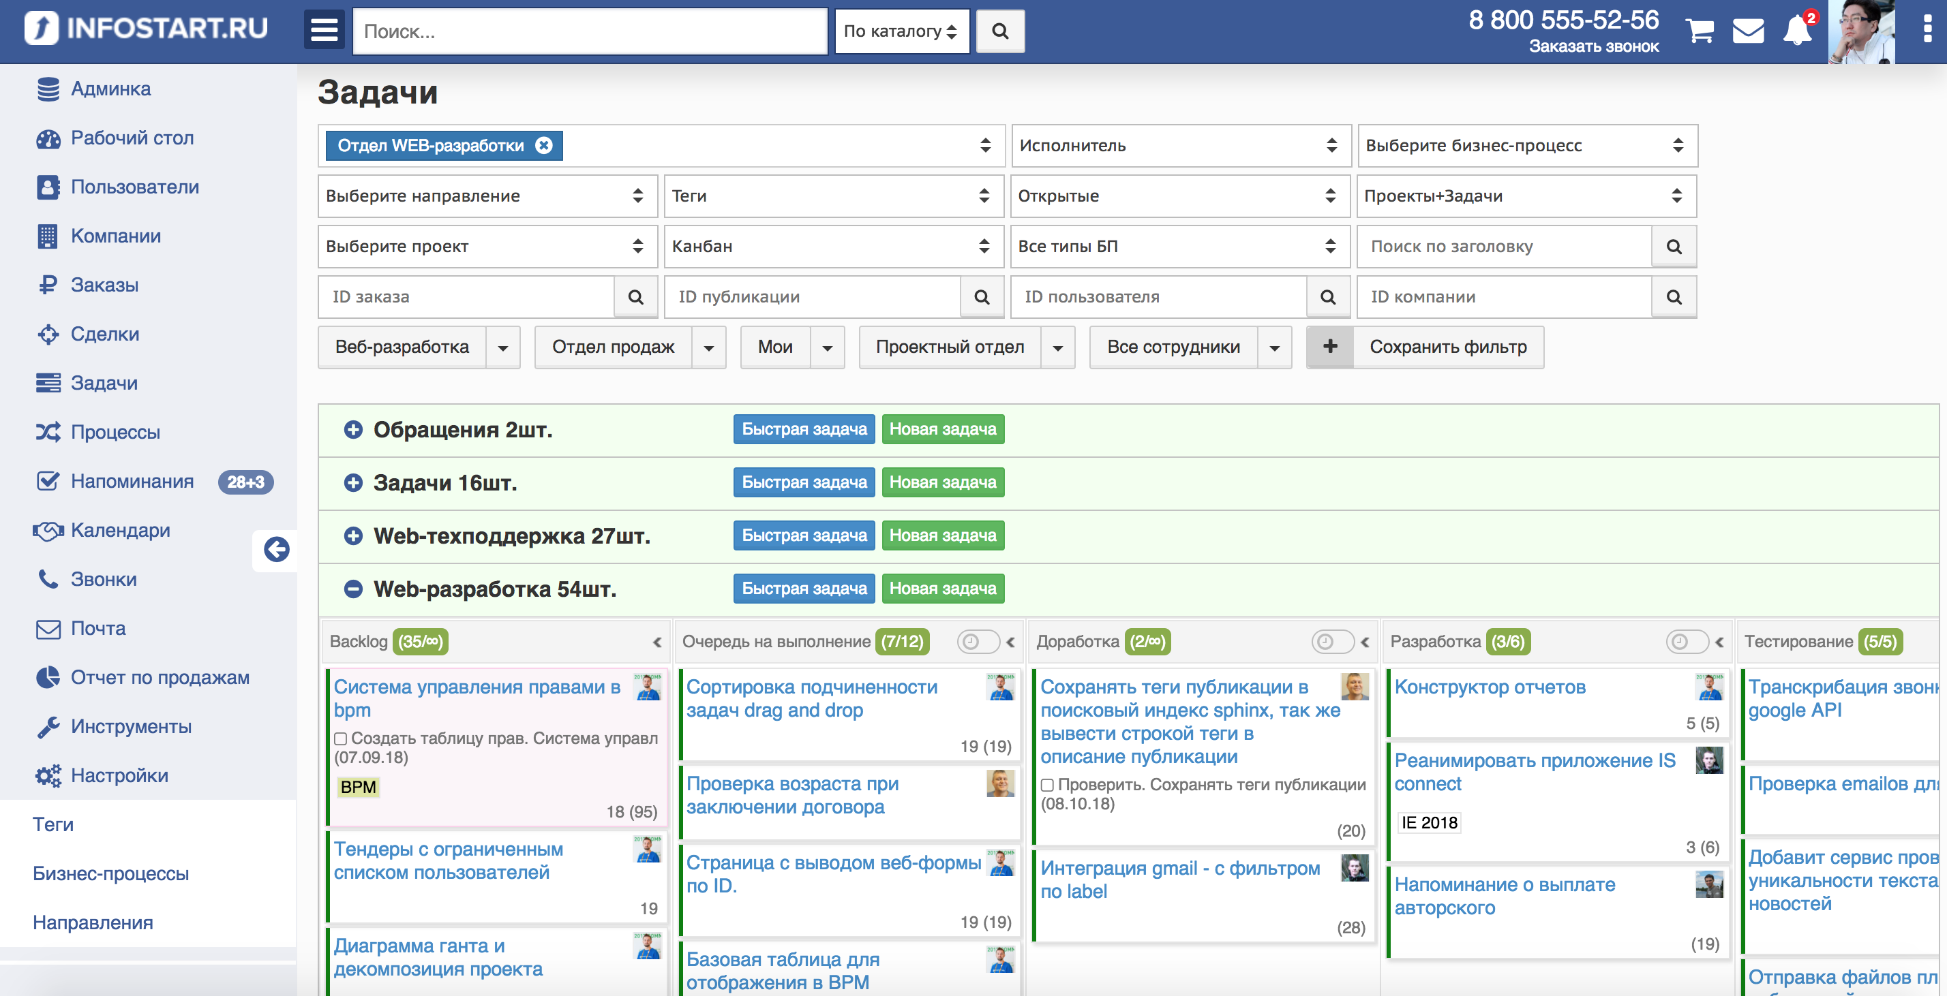1947x996 pixels.
Task: Focus the Поиск по заголовку input
Action: [x=1504, y=246]
